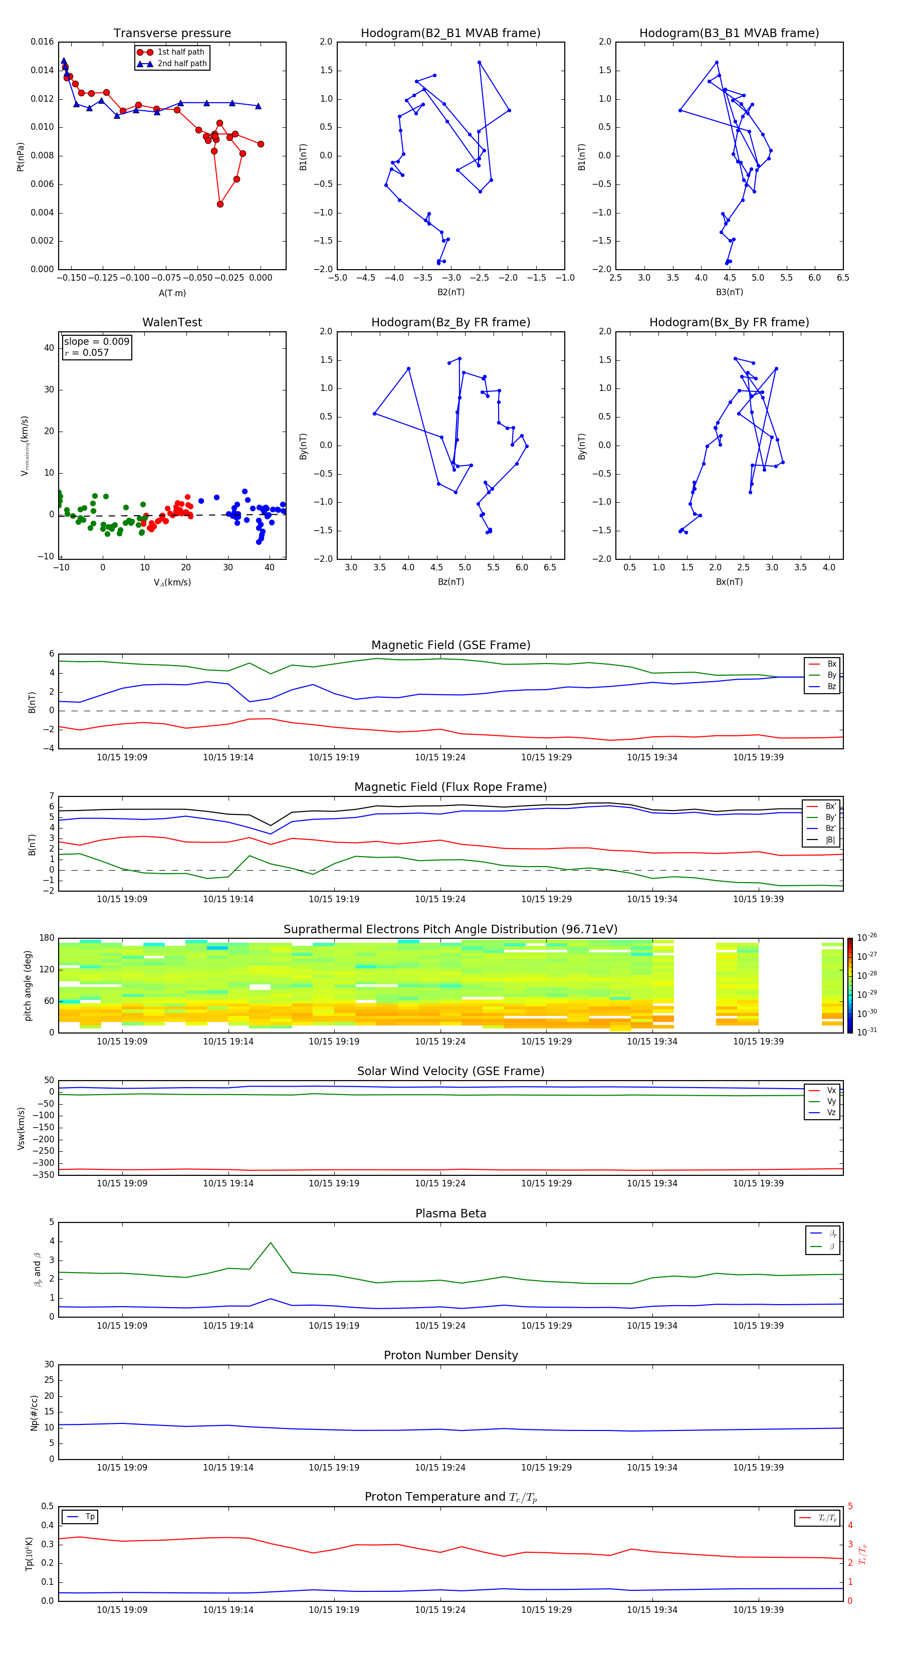Click the 'Magnetic Field (Flux Rope Frame)' title
The width and height of the screenshot is (902, 1654).
(x=450, y=787)
